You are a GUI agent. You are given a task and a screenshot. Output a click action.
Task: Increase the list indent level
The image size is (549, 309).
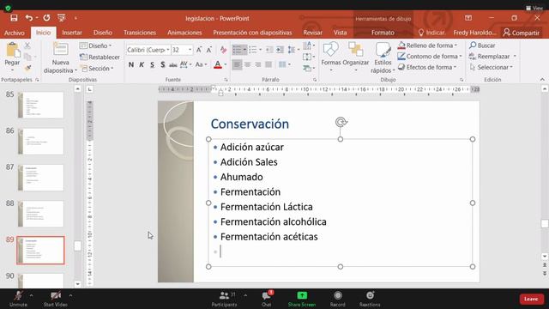coord(280,50)
